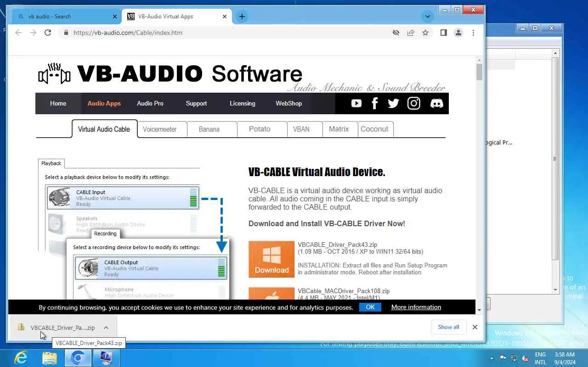Open the VB-Audio Discord icon
The width and height of the screenshot is (588, 367).
tap(436, 103)
